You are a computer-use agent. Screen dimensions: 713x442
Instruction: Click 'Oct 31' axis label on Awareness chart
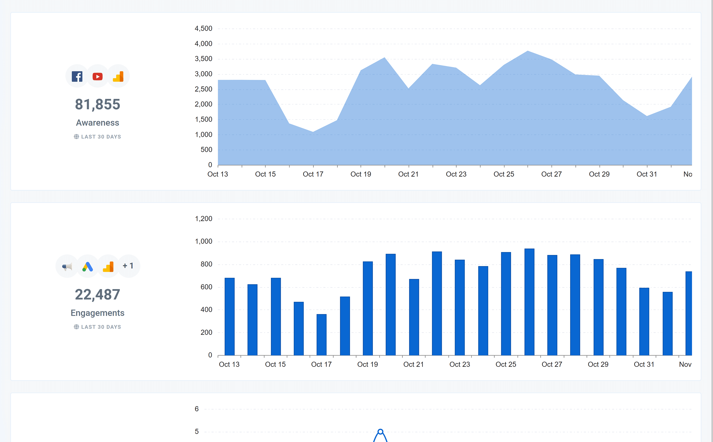click(647, 174)
